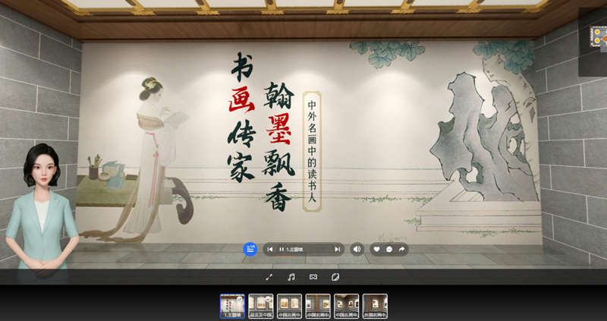The width and height of the screenshot is (607, 321).
Task: Enter VR mode with the headset icon
Action: coord(313,277)
